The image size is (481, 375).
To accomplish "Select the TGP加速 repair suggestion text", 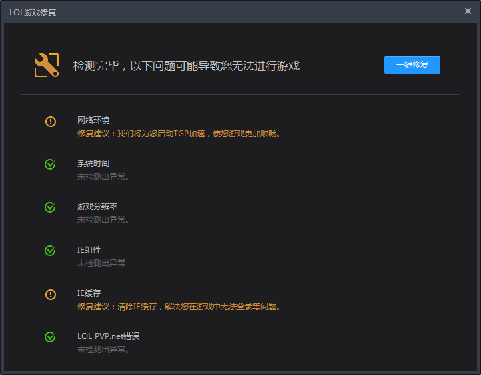I will 179,134.
